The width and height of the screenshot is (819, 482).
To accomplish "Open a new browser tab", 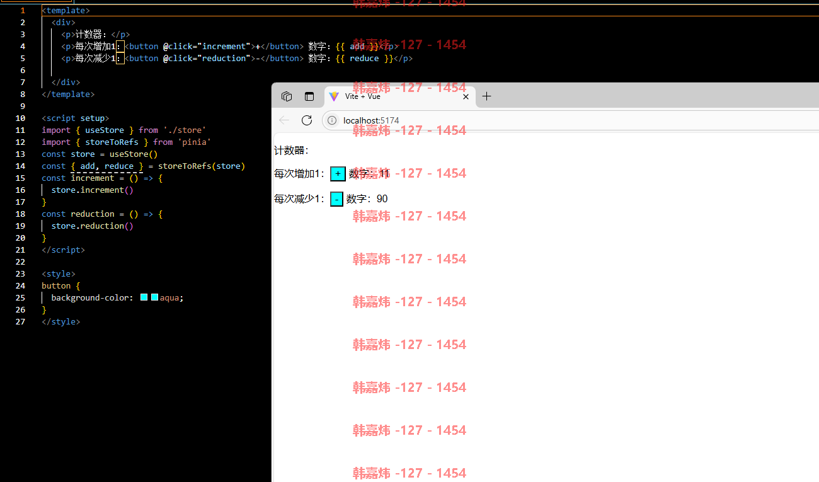I will click(486, 96).
